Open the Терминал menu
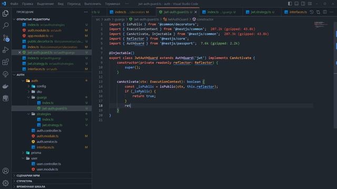This screenshot has height=189, width=337. pos(113,4)
